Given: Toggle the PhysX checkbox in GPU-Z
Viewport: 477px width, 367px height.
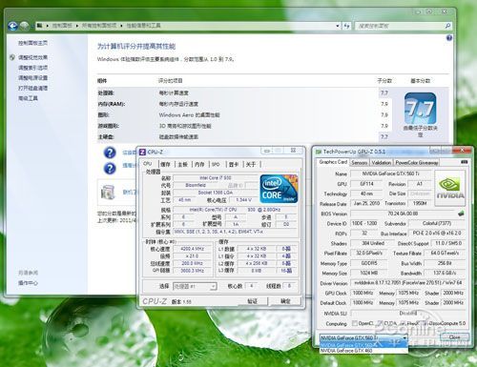Looking at the screenshot, I should [404, 323].
